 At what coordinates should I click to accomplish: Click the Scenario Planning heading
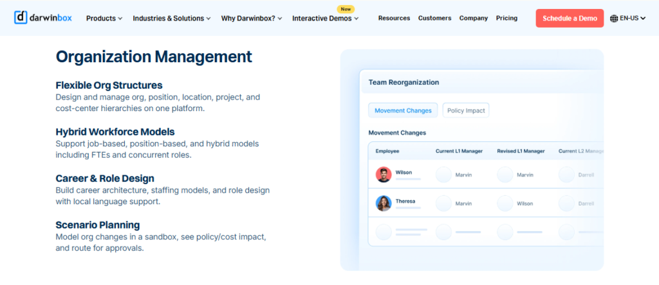click(98, 225)
